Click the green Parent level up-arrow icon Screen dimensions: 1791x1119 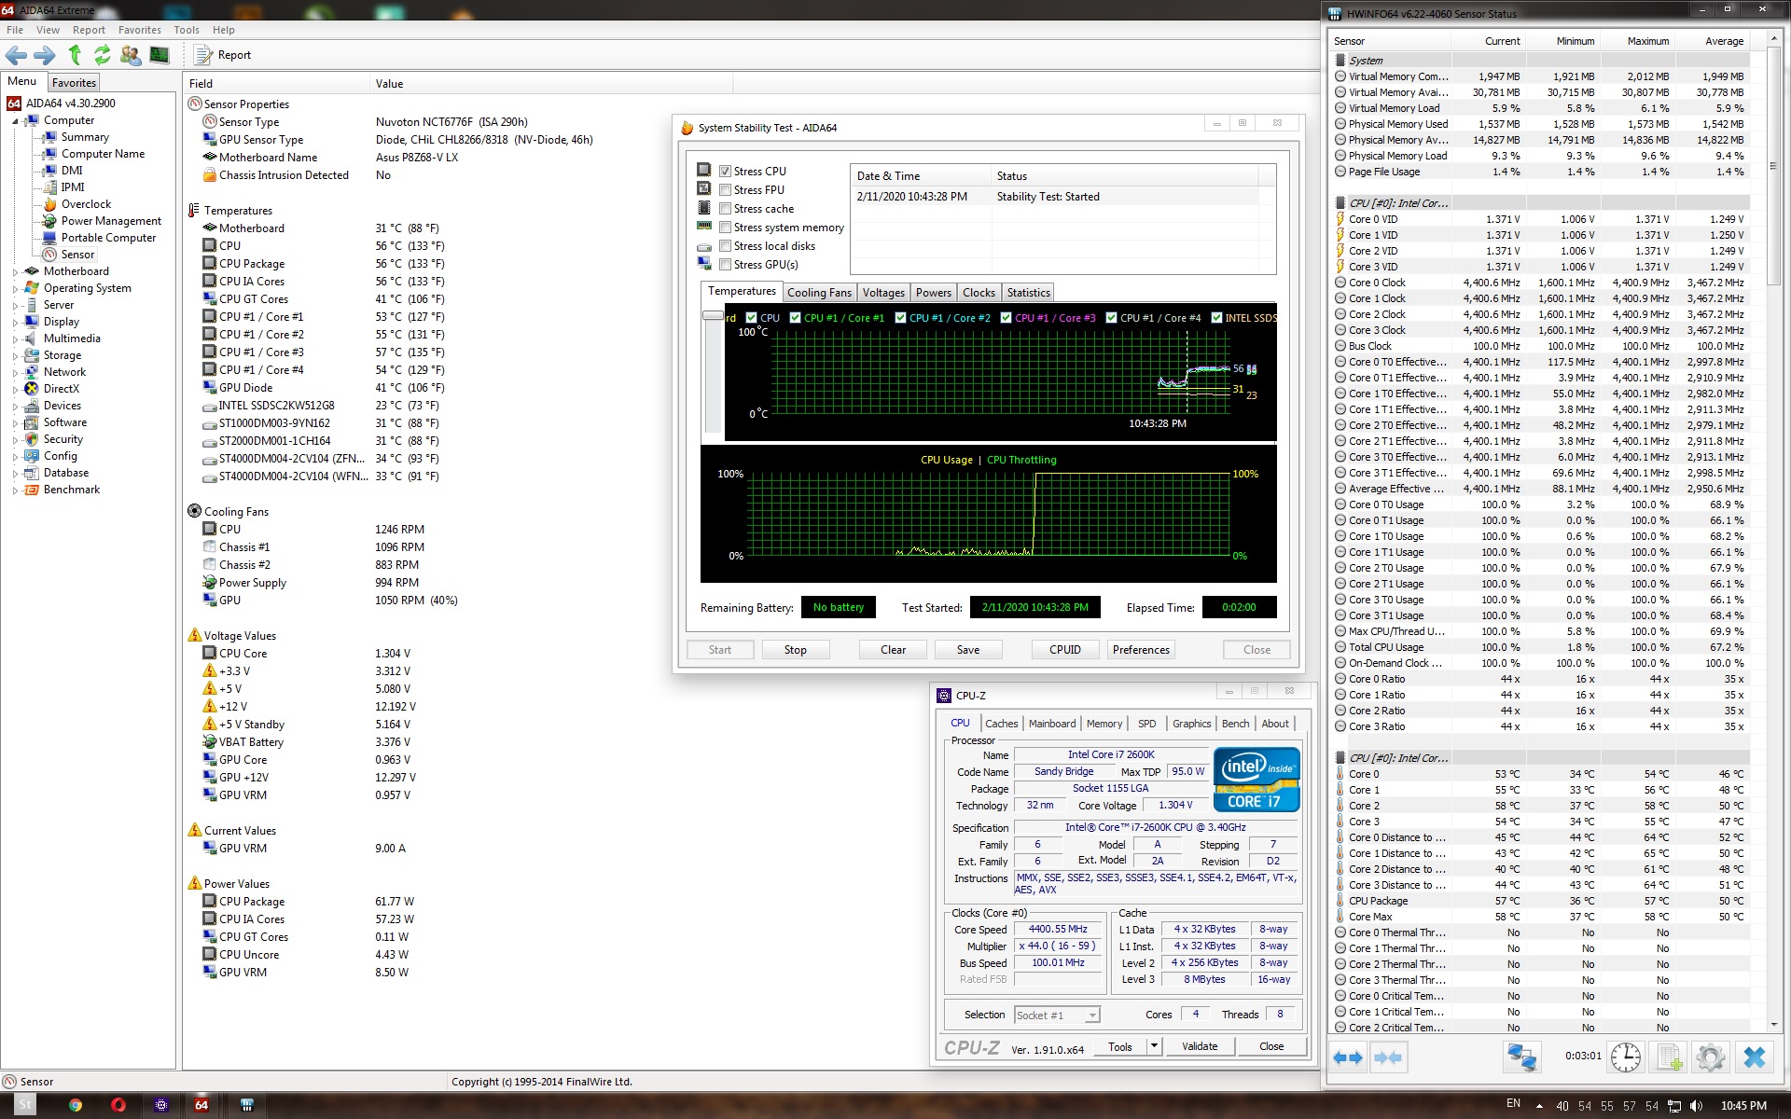click(75, 55)
